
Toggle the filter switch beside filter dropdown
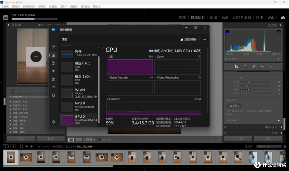coord(285,146)
